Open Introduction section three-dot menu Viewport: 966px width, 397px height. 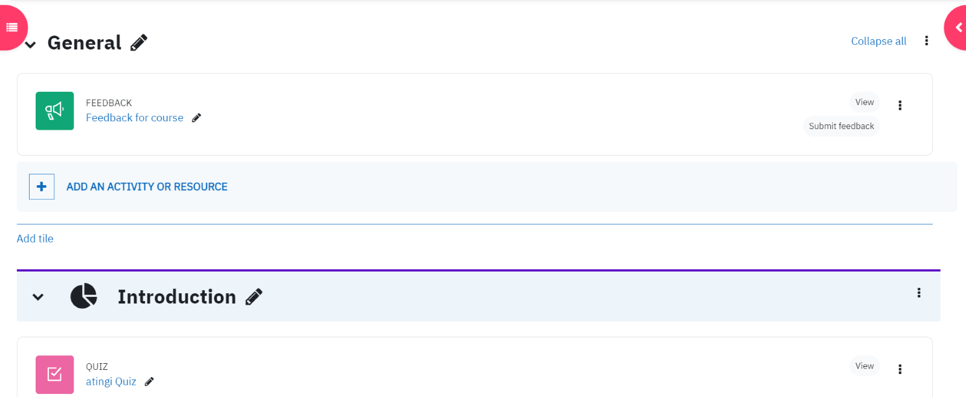coord(919,293)
